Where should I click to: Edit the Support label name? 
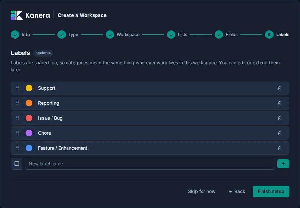(47, 88)
